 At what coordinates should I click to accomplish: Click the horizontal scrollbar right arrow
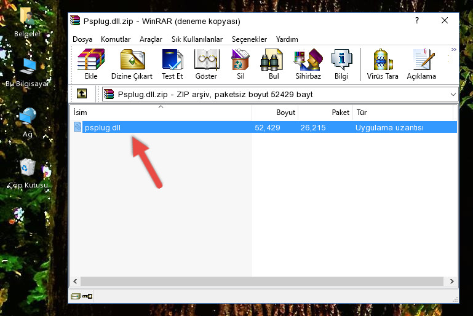pos(451,282)
